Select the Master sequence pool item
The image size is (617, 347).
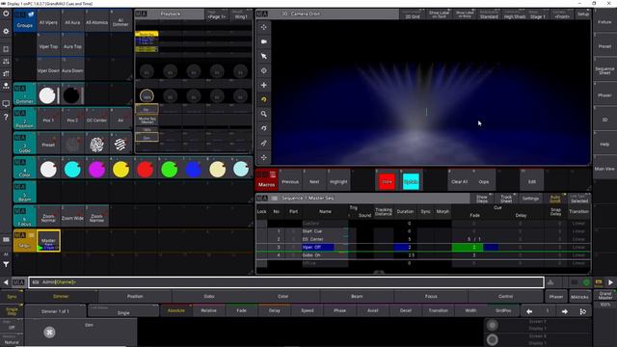tap(48, 241)
